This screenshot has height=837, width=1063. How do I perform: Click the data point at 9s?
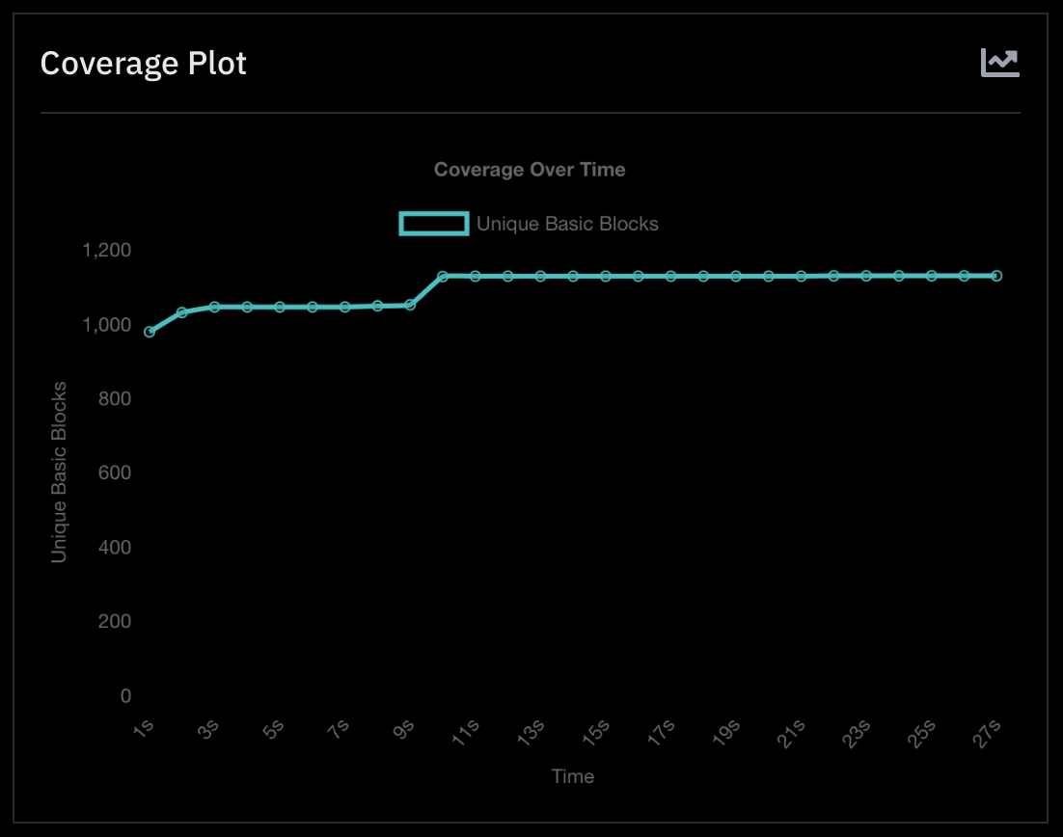click(410, 305)
